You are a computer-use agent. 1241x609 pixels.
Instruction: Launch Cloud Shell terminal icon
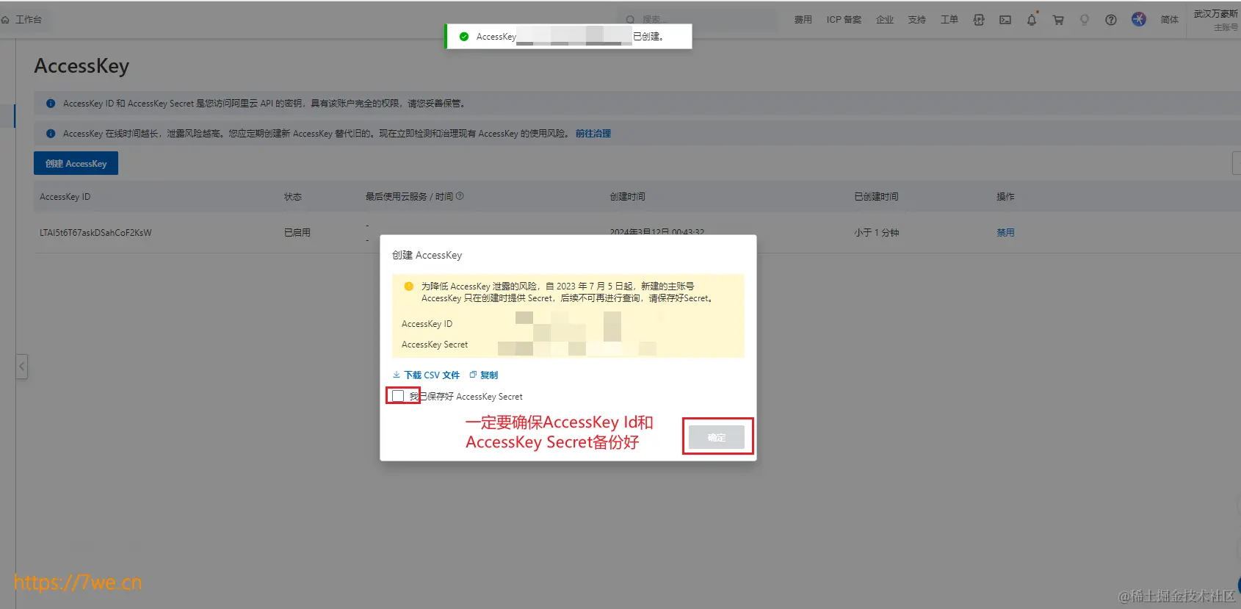click(1005, 20)
